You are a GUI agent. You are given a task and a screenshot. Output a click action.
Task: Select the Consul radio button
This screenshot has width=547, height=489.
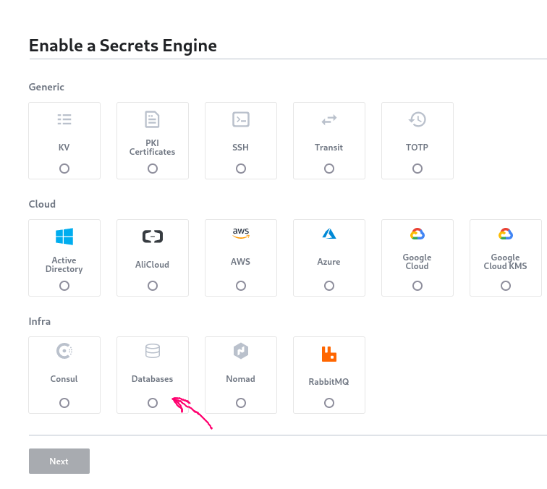pyautogui.click(x=64, y=403)
